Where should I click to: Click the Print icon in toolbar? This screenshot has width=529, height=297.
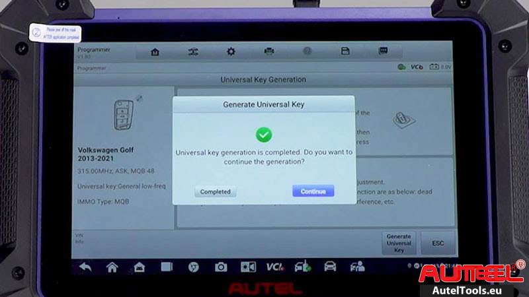click(x=269, y=51)
